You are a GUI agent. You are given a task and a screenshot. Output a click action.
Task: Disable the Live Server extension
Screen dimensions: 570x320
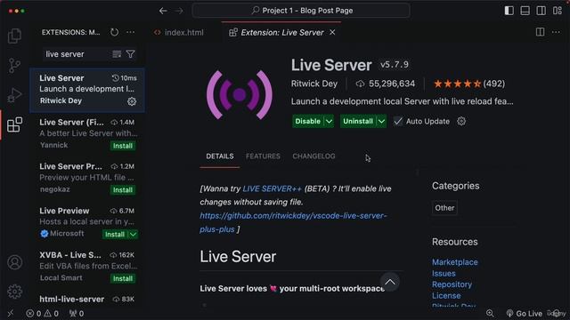point(308,121)
